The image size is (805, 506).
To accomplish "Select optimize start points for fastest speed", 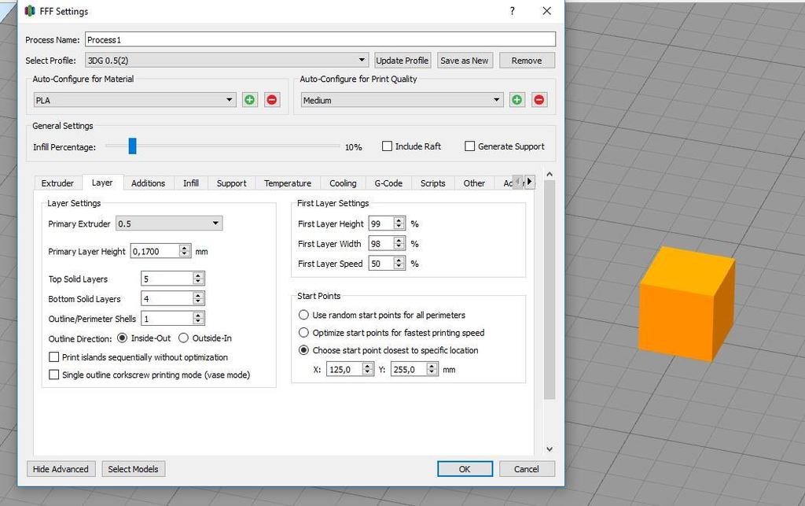I will point(304,333).
